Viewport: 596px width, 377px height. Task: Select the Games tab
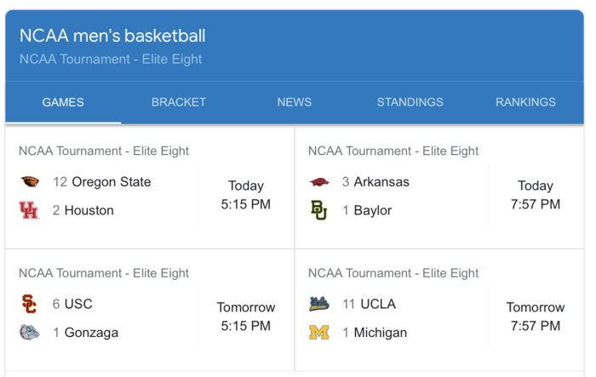pos(63,102)
